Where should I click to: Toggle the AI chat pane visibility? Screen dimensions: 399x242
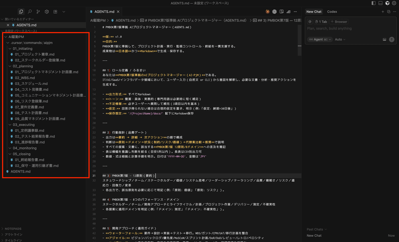pos(387,3)
